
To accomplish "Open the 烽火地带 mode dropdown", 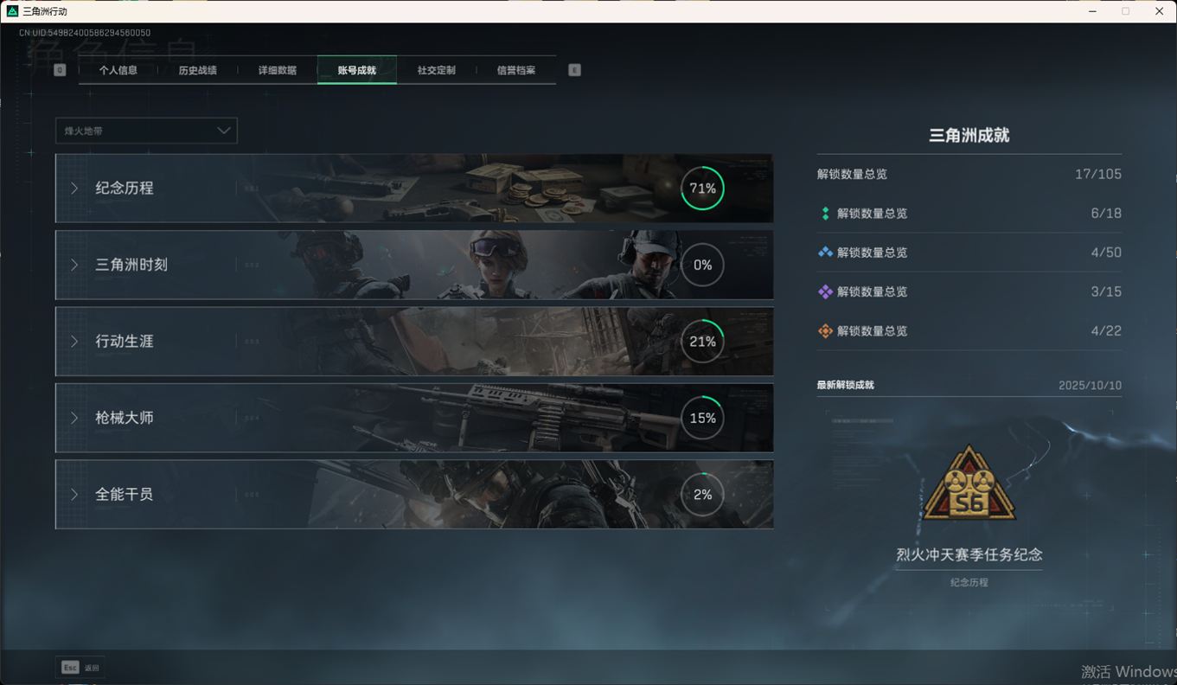I will click(x=146, y=131).
